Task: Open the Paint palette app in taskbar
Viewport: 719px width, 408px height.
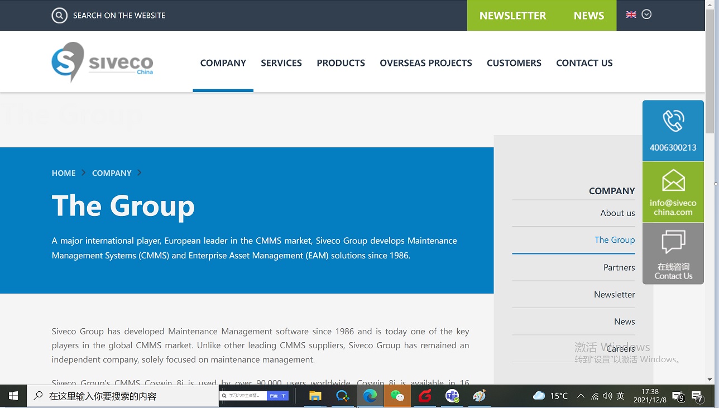Action: [x=480, y=396]
